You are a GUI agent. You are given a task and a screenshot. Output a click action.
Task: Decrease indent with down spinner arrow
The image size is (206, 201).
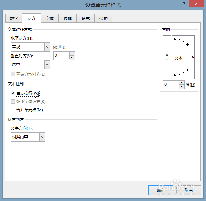point(72,57)
